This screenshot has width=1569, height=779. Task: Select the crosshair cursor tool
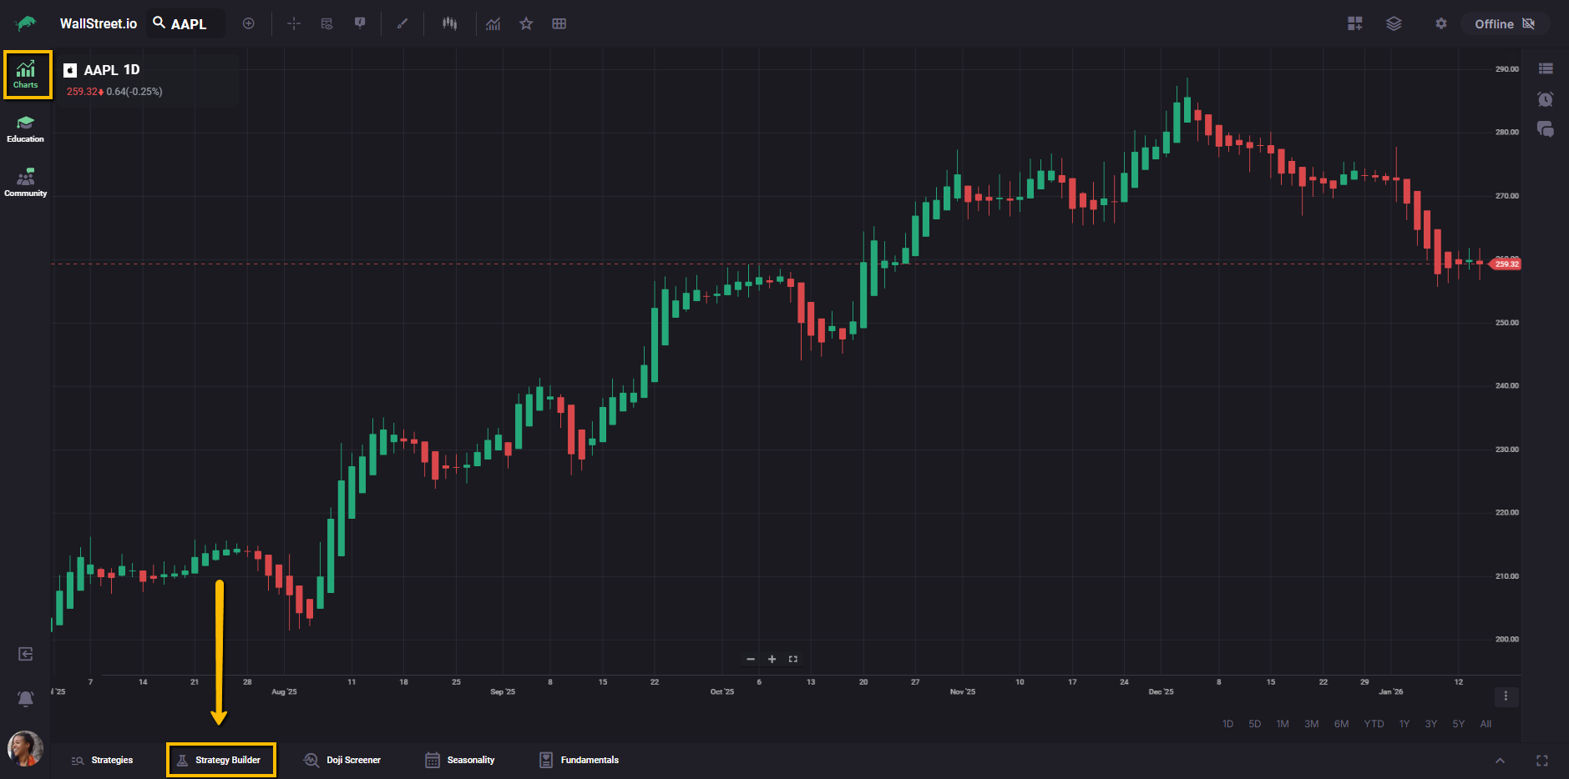[x=294, y=23]
